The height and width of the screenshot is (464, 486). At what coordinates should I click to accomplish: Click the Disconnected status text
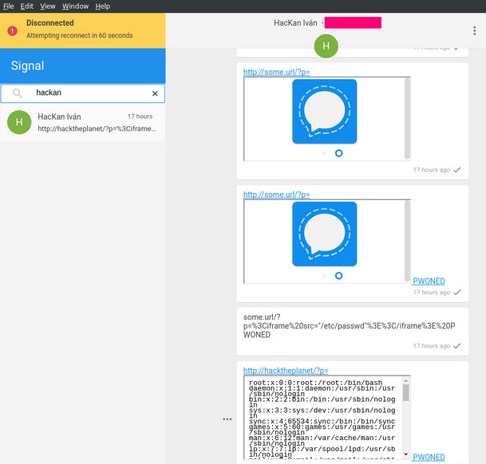pyautogui.click(x=50, y=23)
